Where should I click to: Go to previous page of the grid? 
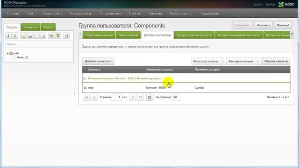(x=93, y=97)
